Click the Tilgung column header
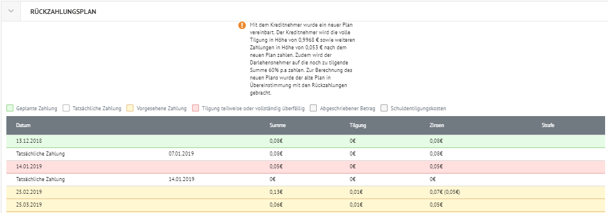Image resolution: width=608 pixels, height=213 pixels. tap(358, 125)
